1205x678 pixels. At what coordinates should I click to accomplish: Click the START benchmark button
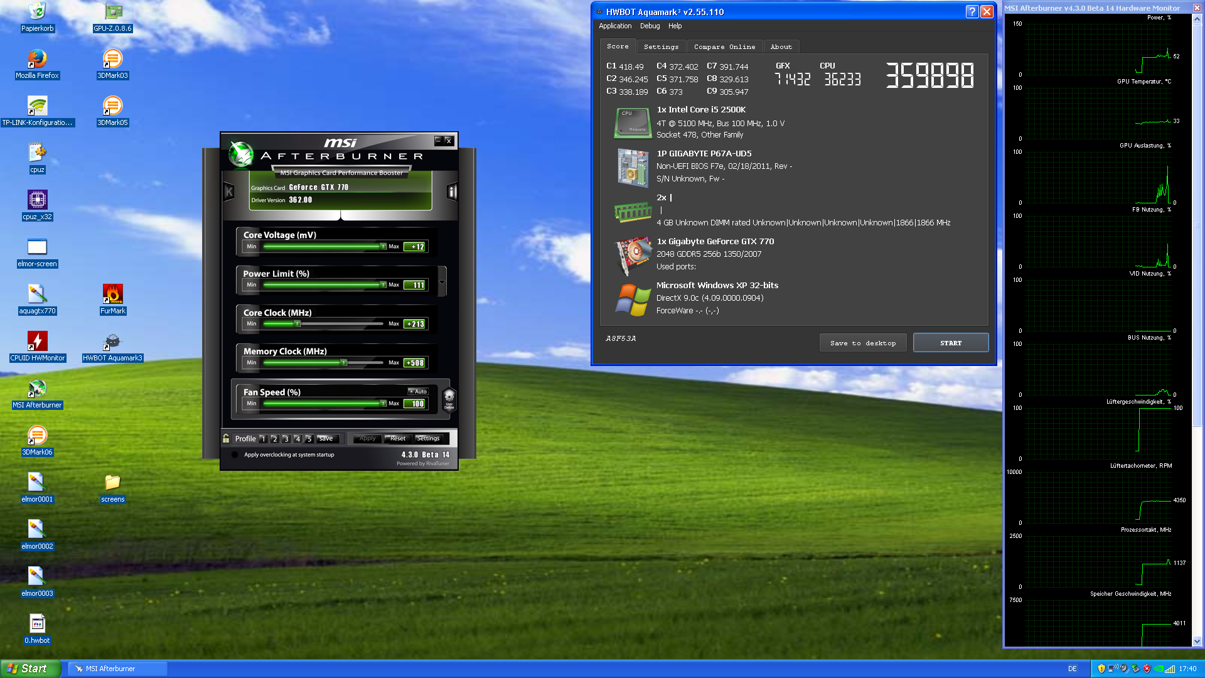point(951,343)
